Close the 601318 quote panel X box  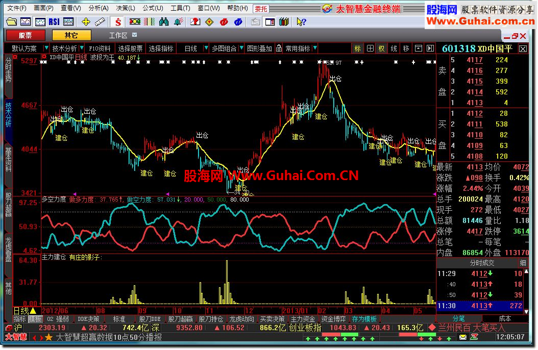click(523, 48)
